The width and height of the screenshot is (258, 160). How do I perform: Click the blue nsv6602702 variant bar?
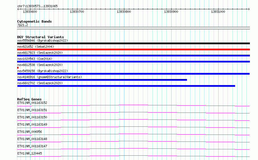[x=126, y=86]
